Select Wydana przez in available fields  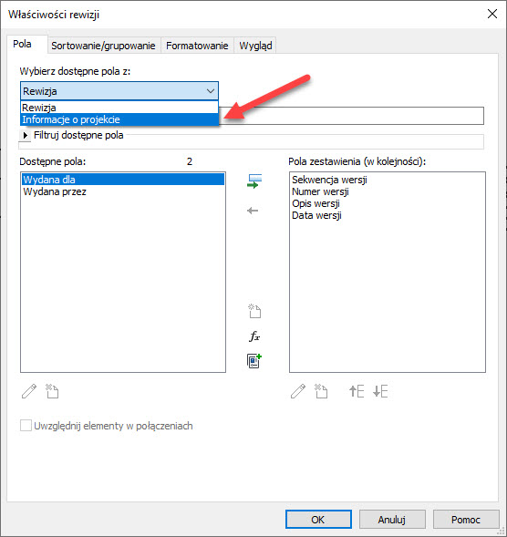(x=55, y=191)
